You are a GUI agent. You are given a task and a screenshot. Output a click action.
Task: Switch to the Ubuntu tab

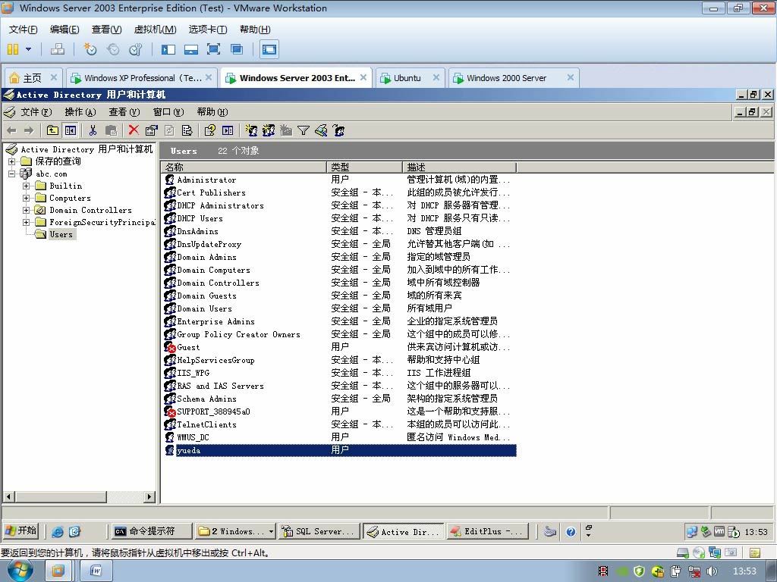[x=407, y=78]
